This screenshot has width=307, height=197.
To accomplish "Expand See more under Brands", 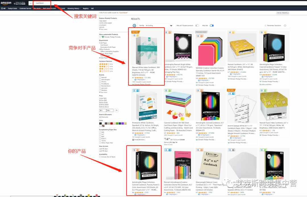I will 103,92.
